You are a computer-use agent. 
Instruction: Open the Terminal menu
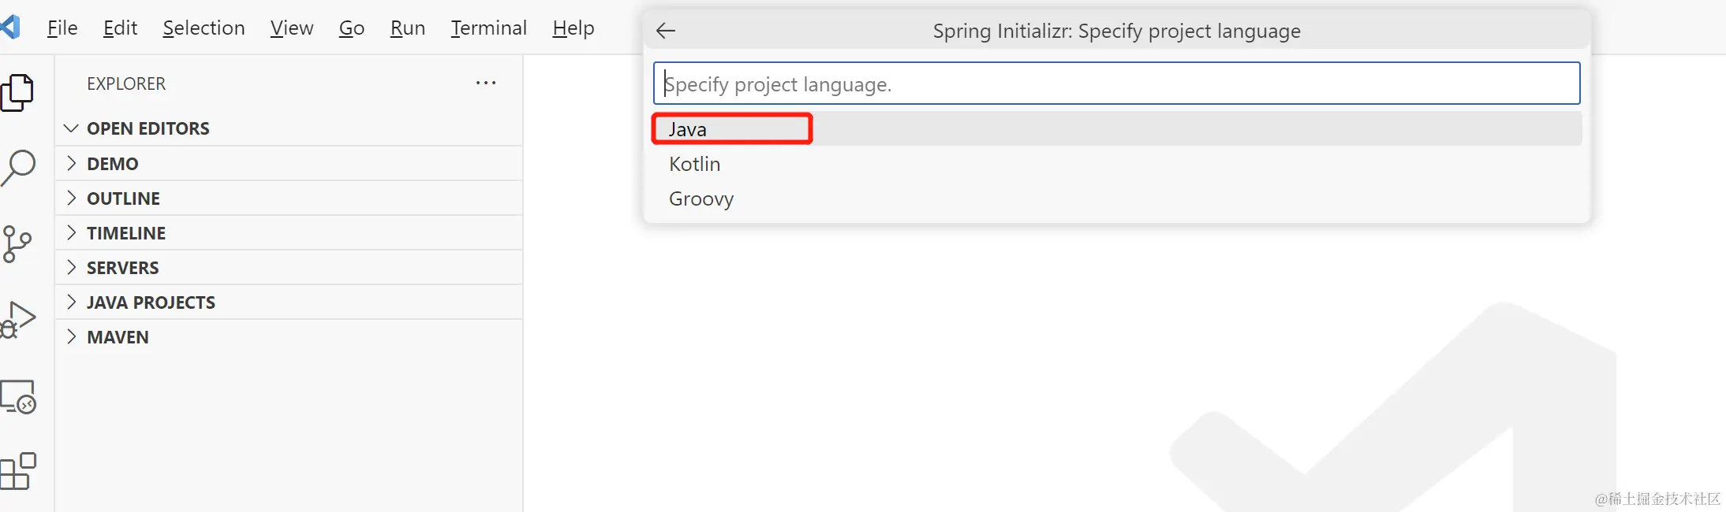point(488,28)
